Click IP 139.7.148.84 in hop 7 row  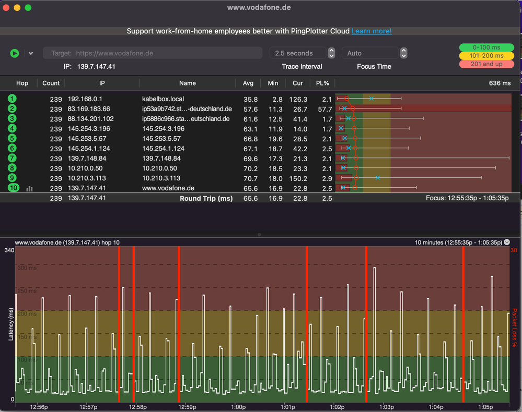[x=87, y=159]
